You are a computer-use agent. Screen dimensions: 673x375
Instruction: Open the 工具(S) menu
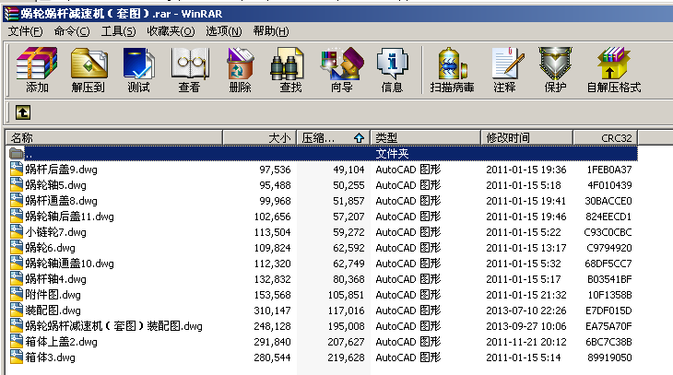pos(118,31)
